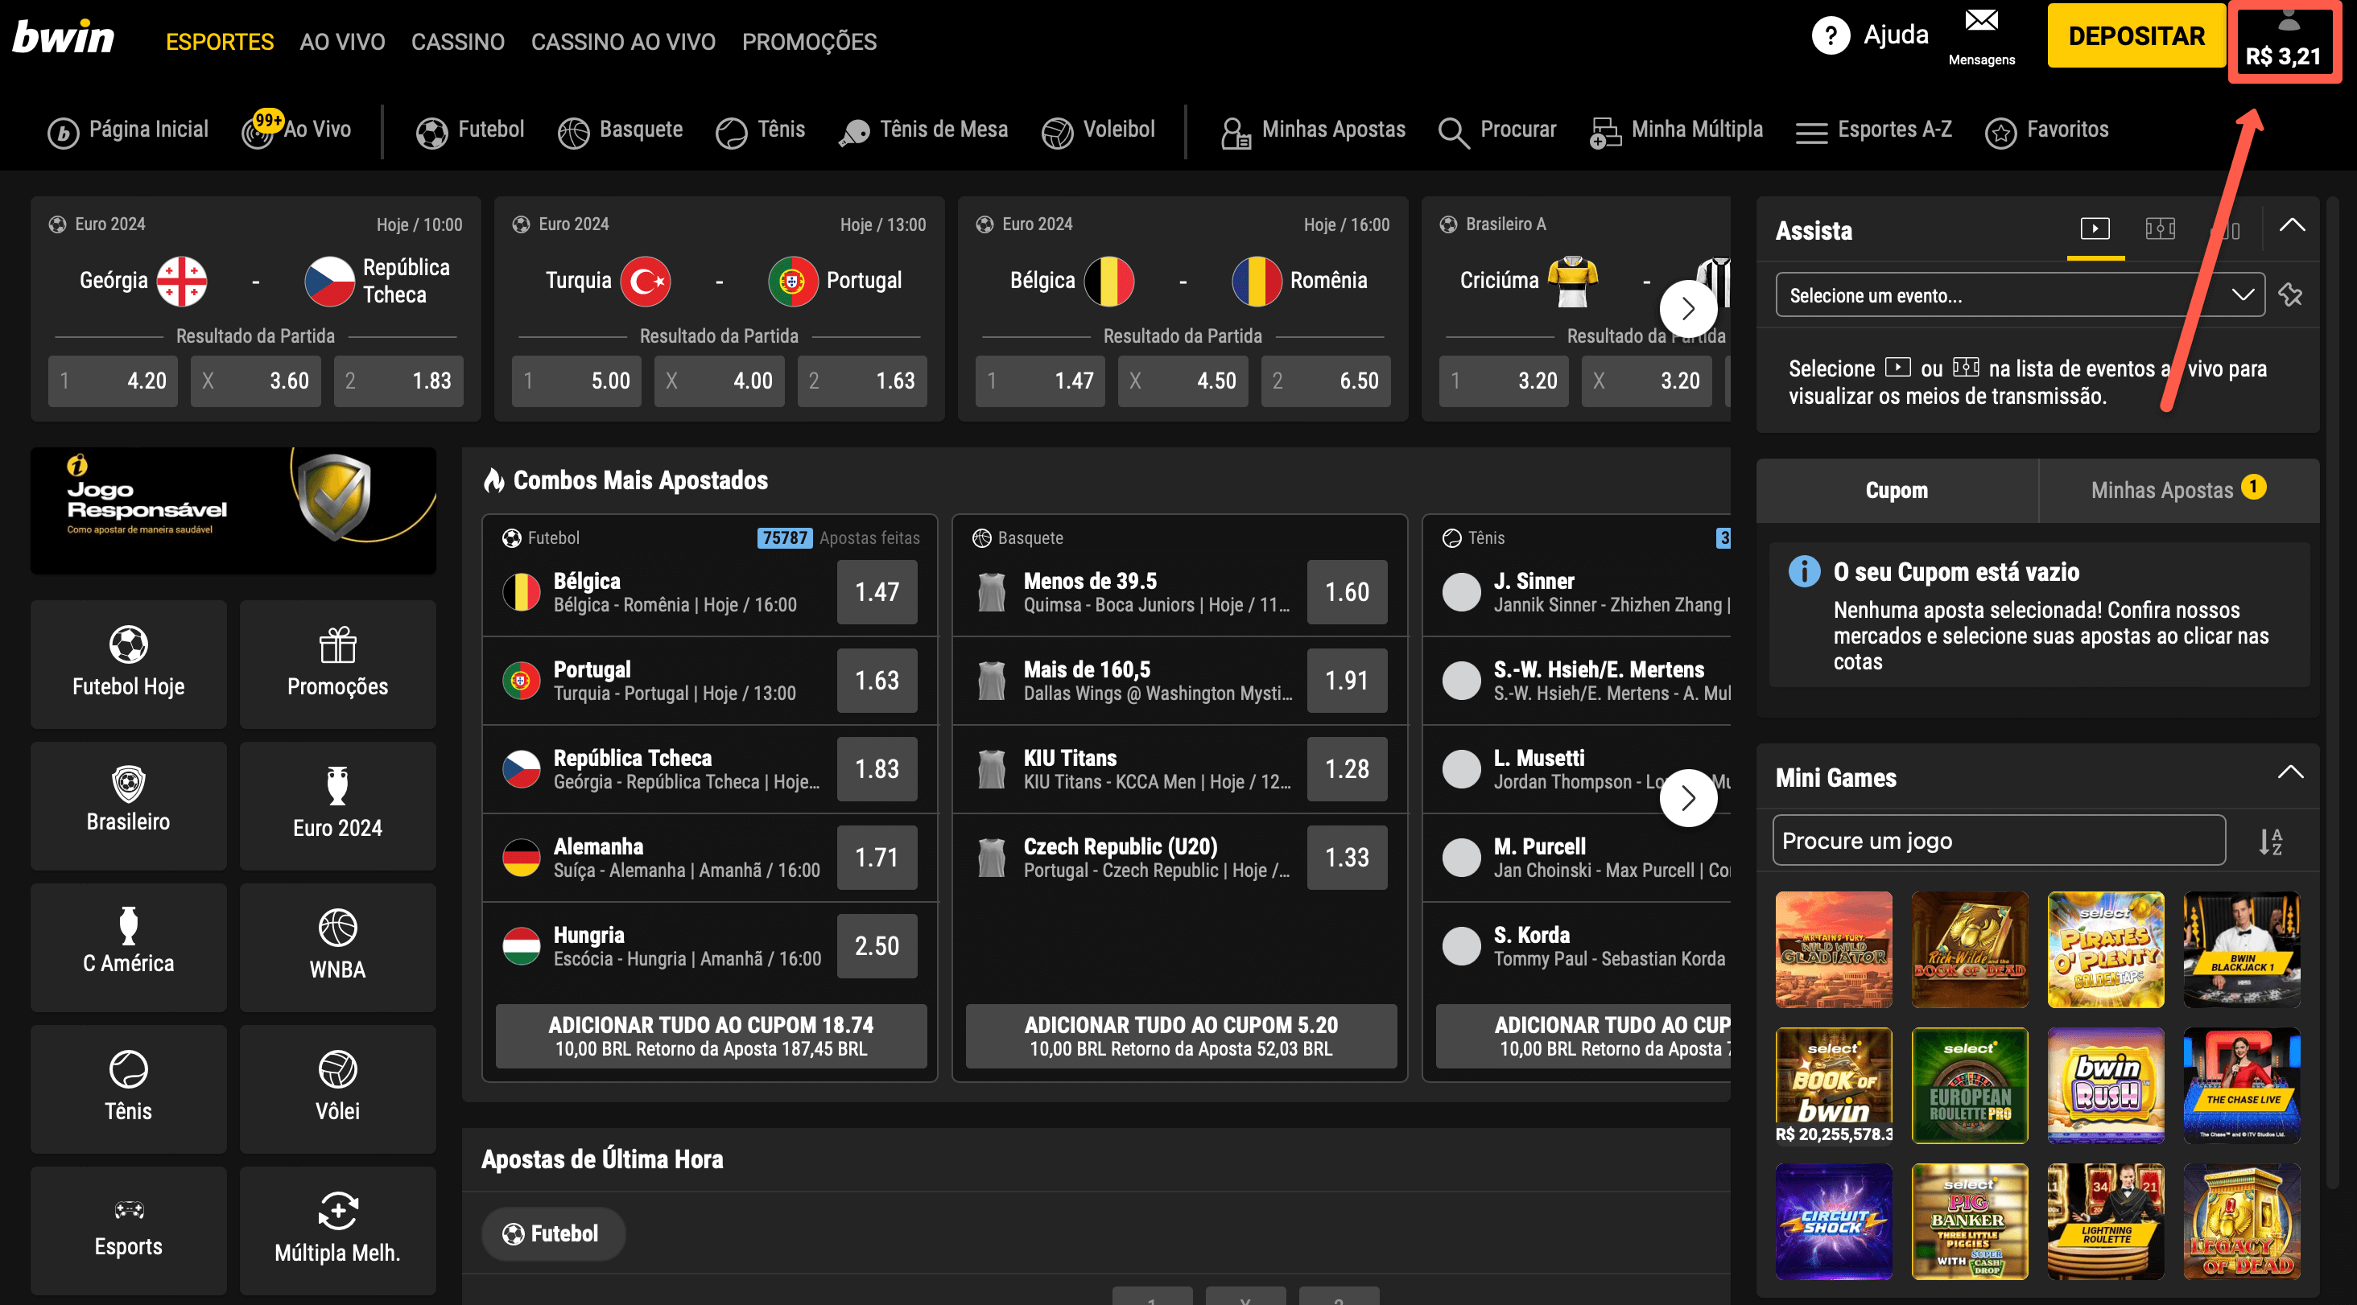The width and height of the screenshot is (2357, 1305).
Task: Click the bwin logo
Action: tap(63, 38)
